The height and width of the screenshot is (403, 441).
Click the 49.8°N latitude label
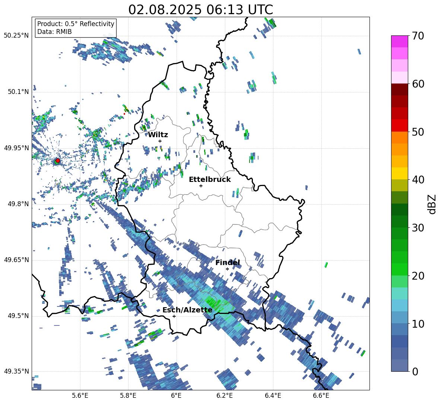pyautogui.click(x=18, y=204)
